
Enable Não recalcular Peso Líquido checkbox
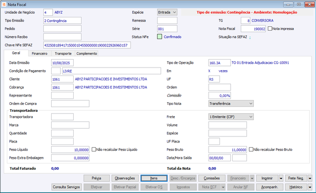(94, 149)
